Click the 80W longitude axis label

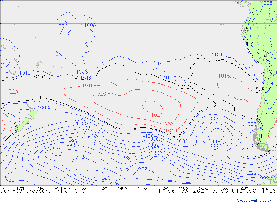tap(244, 189)
